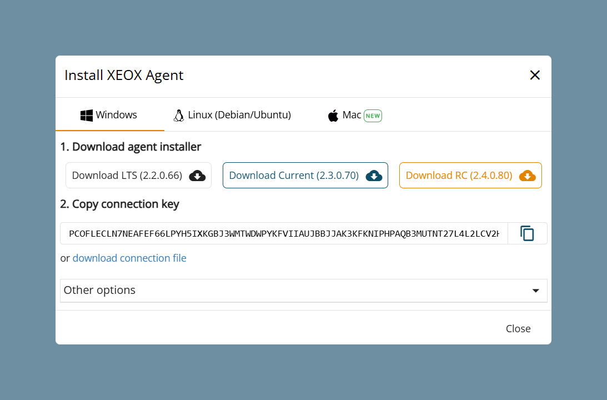Image resolution: width=607 pixels, height=400 pixels.
Task: Copy the connection key with the copy icon
Action: pos(527,233)
